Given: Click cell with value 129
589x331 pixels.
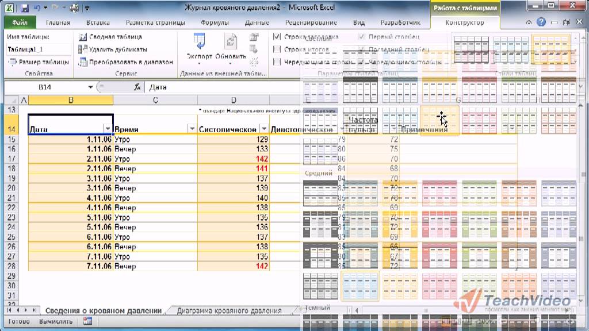Looking at the screenshot, I should pos(234,139).
